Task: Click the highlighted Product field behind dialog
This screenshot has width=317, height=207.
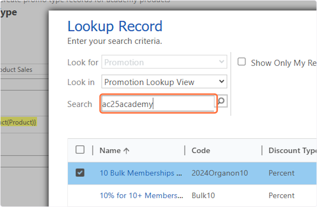Action: coord(18,122)
